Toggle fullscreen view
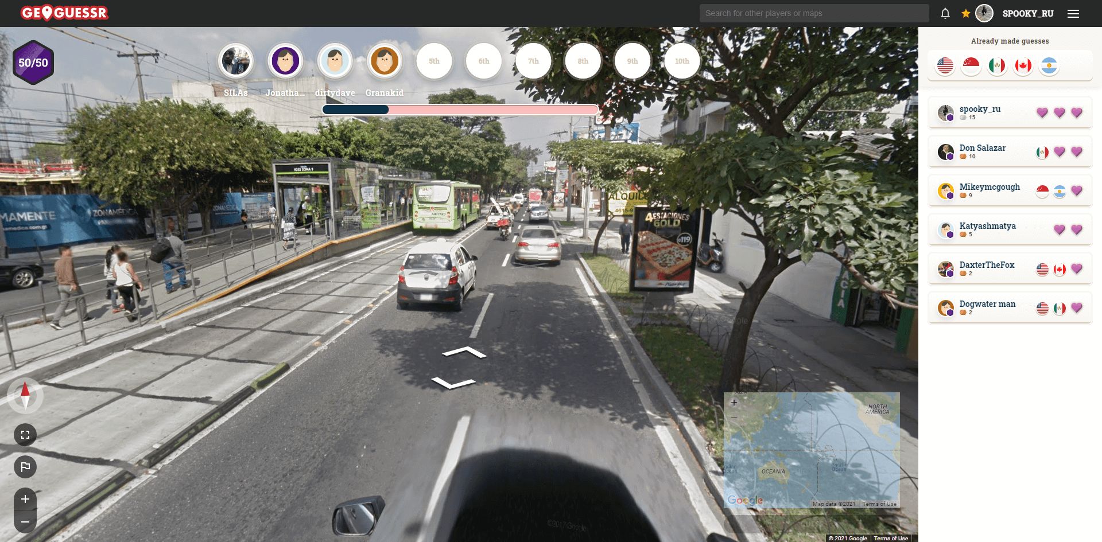1102x542 pixels. tap(25, 435)
